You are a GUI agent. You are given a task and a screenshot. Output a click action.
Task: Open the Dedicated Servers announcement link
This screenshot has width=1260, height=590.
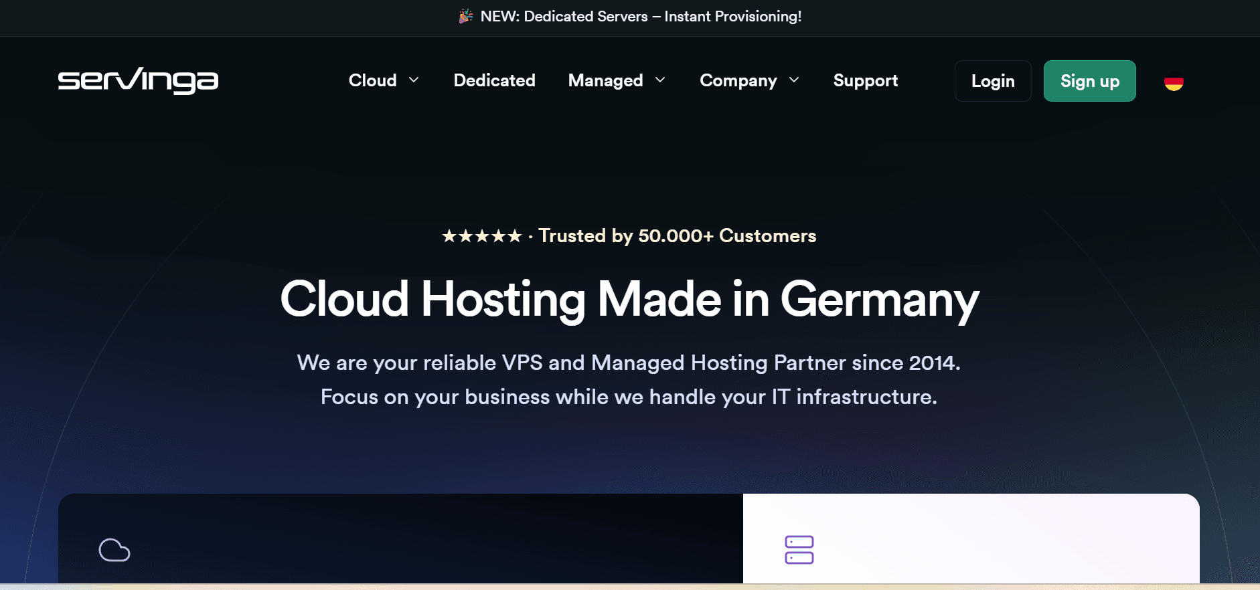click(x=641, y=17)
